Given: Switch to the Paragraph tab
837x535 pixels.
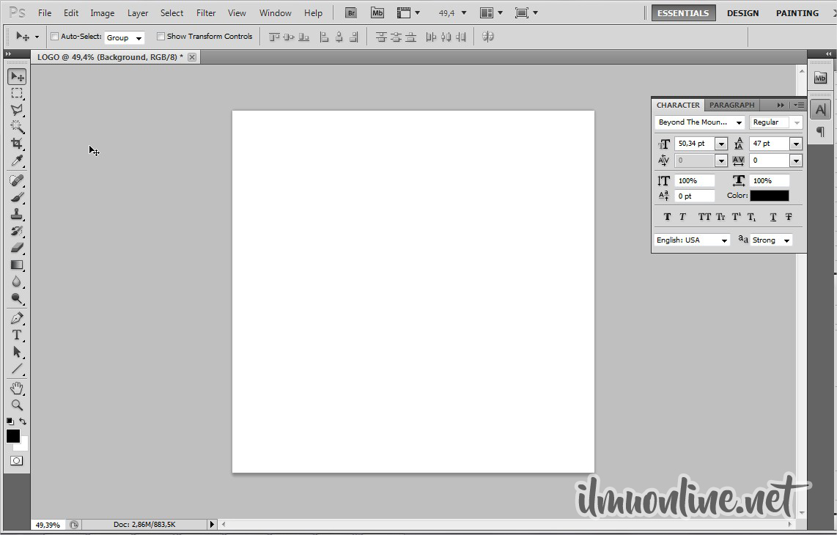Looking at the screenshot, I should pyautogui.click(x=731, y=105).
